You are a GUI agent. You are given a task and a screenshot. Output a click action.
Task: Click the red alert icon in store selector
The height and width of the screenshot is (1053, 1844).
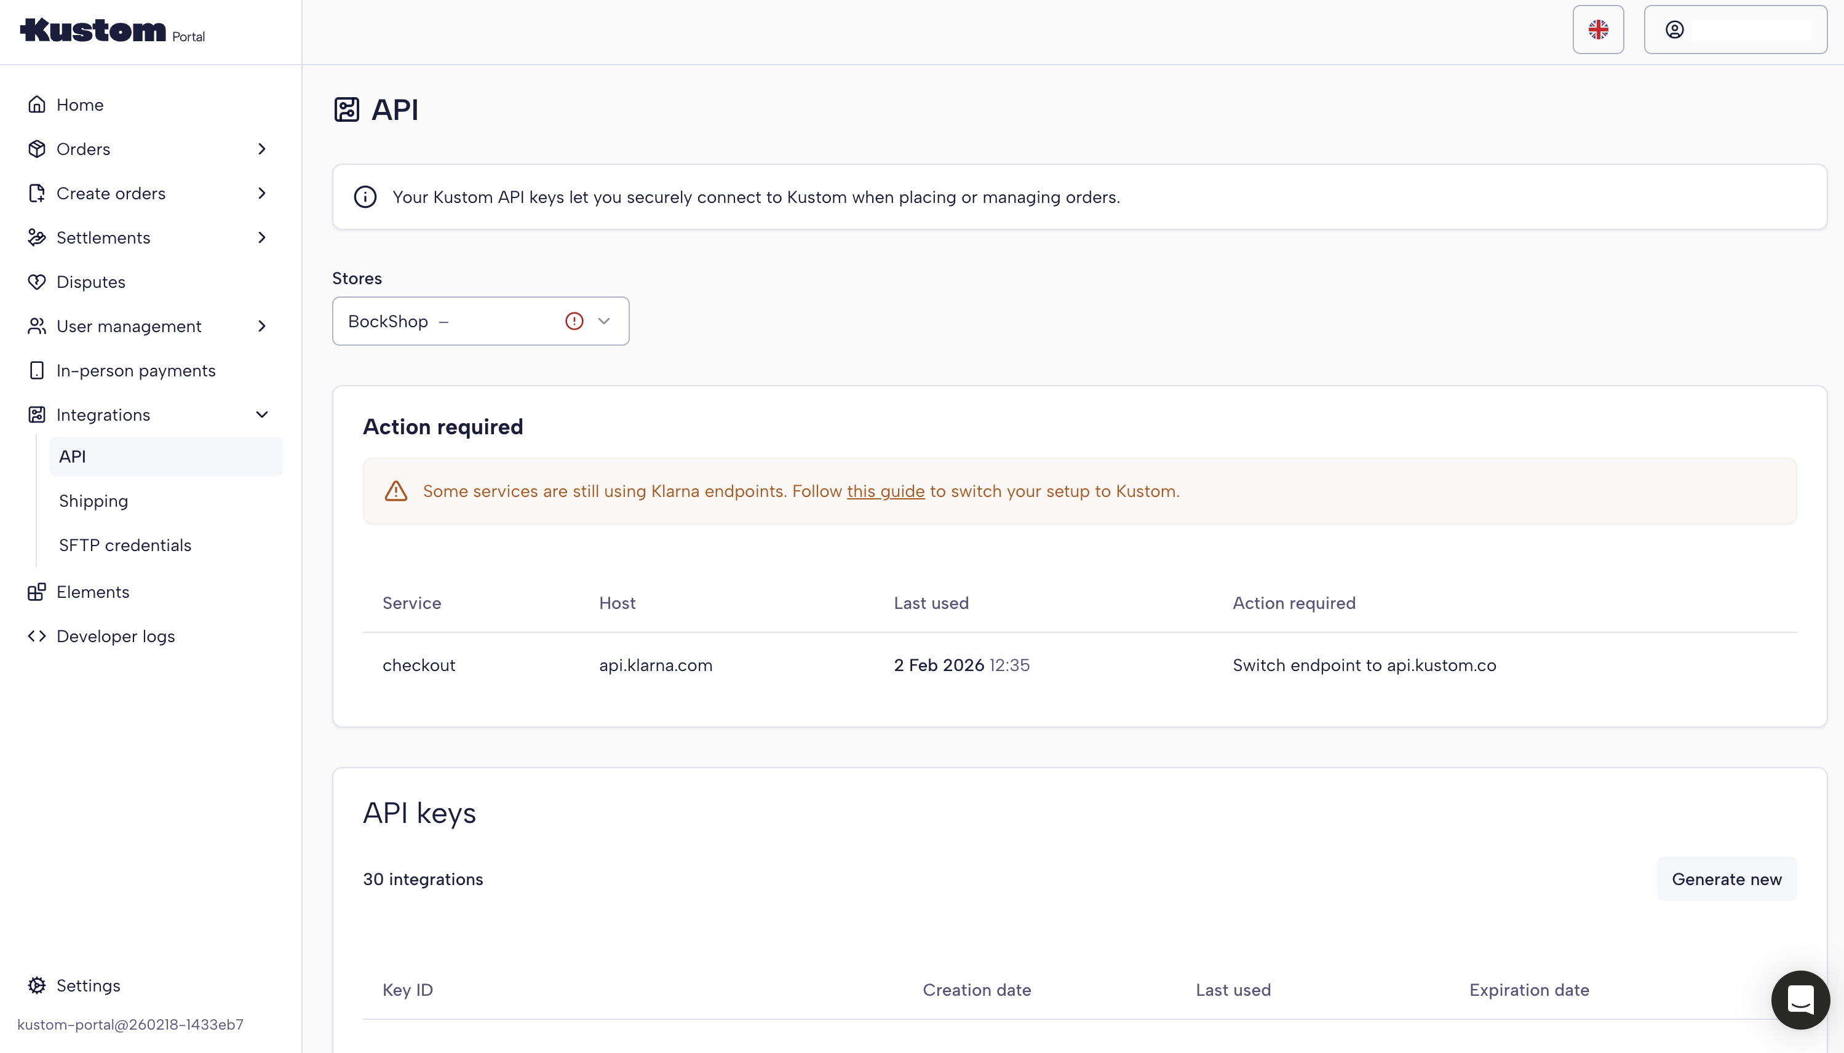[x=574, y=321]
